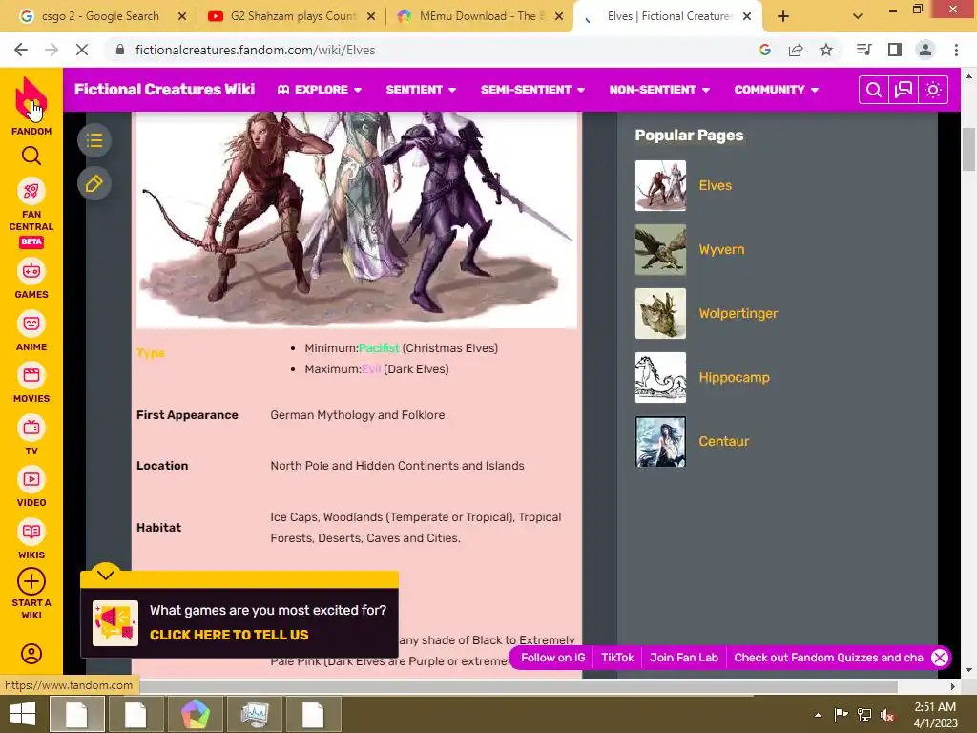Toggle light/dark theme sun icon
This screenshot has width=977, height=733.
[933, 90]
